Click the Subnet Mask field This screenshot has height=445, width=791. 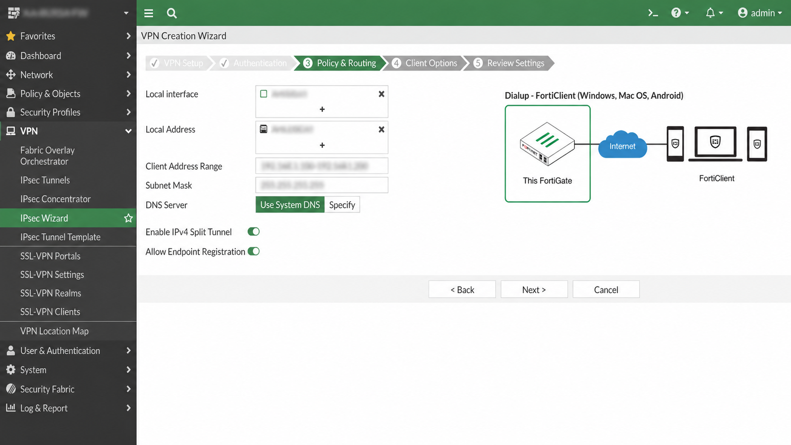322,185
